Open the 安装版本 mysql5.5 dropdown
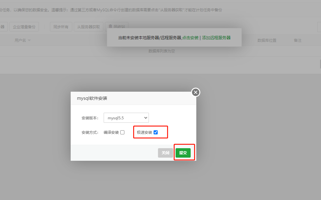Viewport: 321px width, 200px height. click(x=126, y=118)
